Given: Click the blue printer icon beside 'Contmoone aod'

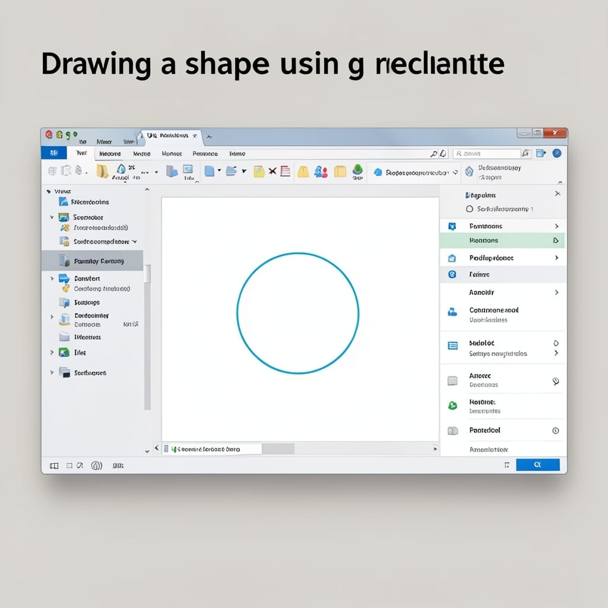Looking at the screenshot, I should 452,311.
